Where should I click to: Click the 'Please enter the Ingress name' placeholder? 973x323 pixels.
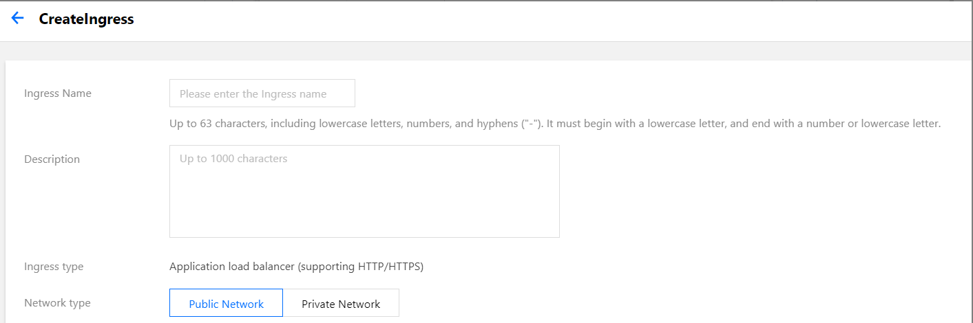tap(253, 94)
